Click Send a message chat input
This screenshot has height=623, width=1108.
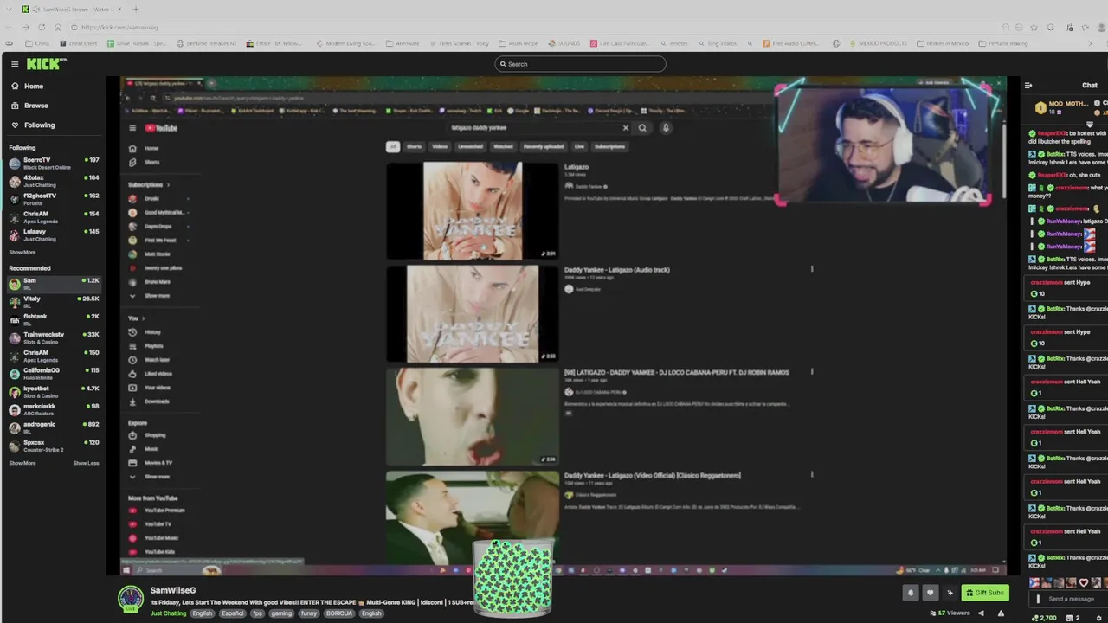pos(1072,599)
